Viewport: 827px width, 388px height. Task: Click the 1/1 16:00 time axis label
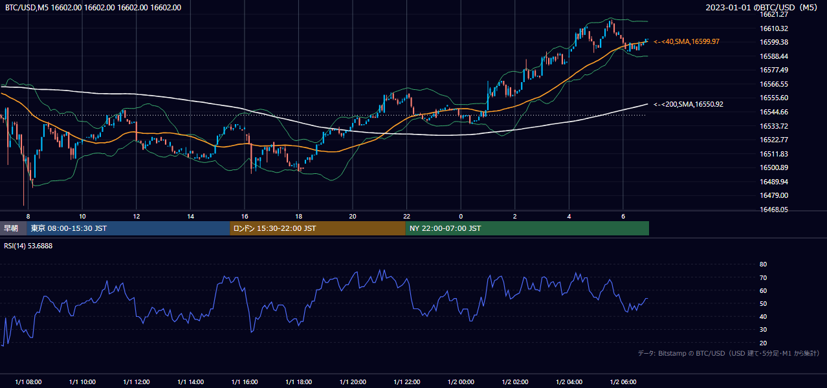click(244, 382)
